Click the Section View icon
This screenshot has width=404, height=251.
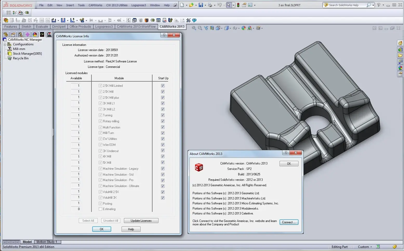coord(212,28)
